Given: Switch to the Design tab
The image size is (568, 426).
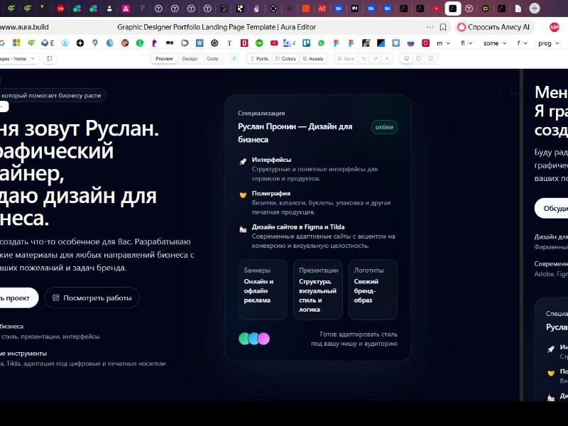Looking at the screenshot, I should (190, 59).
